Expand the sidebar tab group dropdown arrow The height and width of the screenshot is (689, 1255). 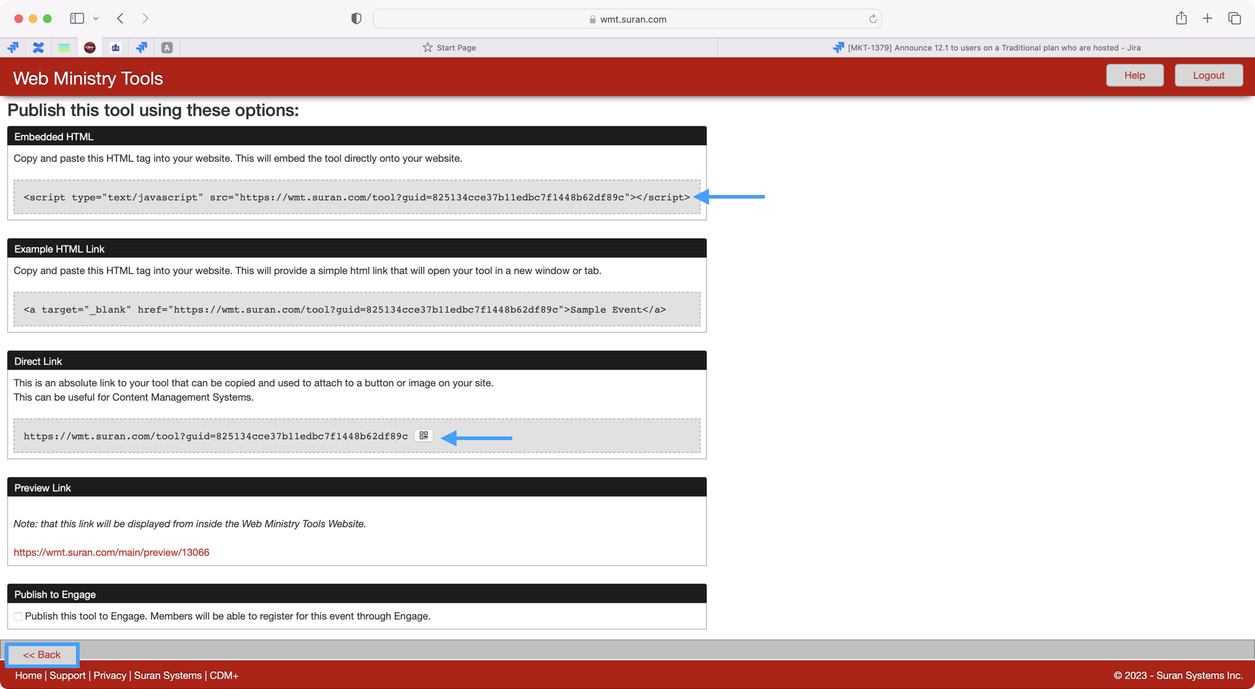(96, 19)
